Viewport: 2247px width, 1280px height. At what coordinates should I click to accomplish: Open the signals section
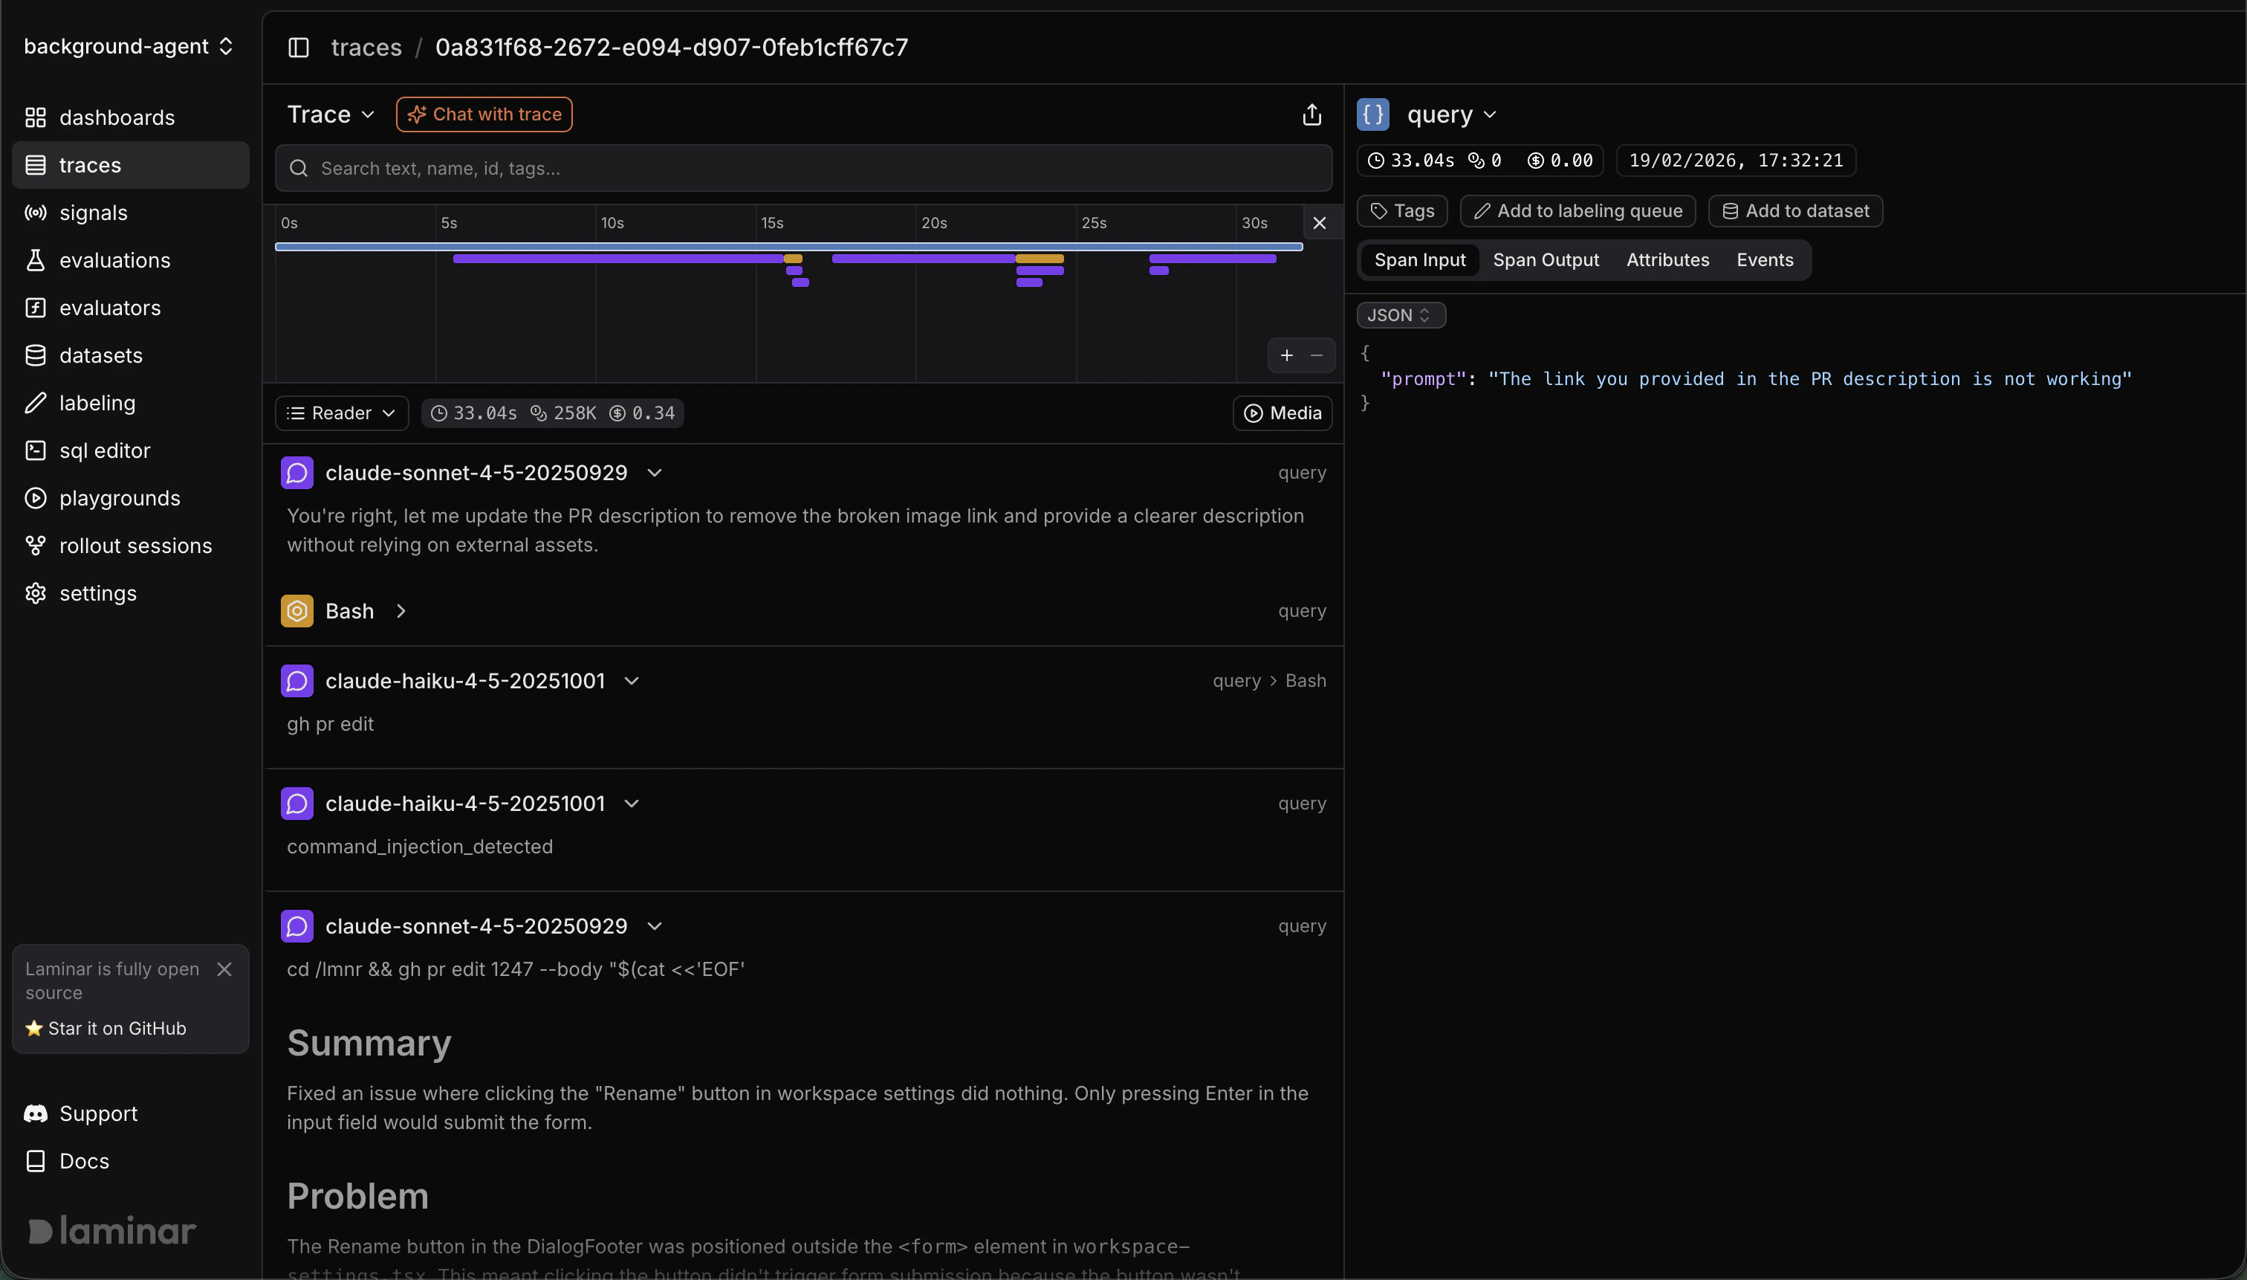pos(93,212)
